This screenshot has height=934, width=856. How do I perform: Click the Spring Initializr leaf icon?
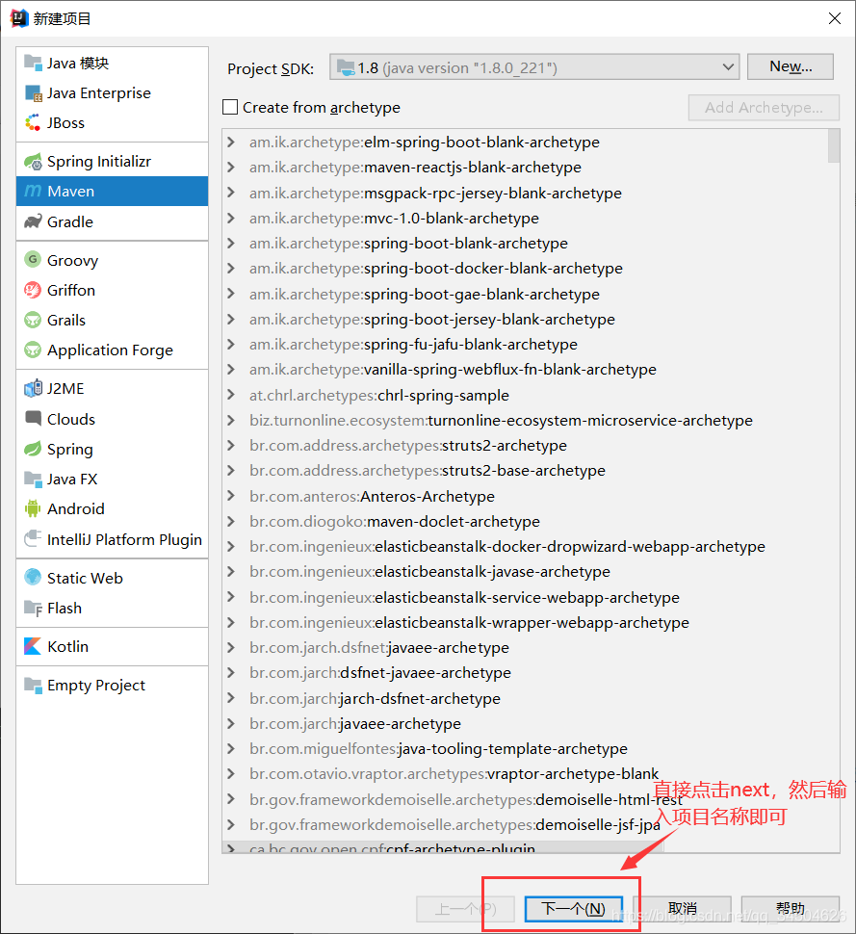coord(33,162)
